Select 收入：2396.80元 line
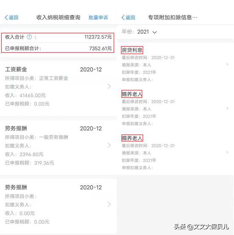Image resolution: width=234 pixels, height=235 pixels. pos(24,154)
